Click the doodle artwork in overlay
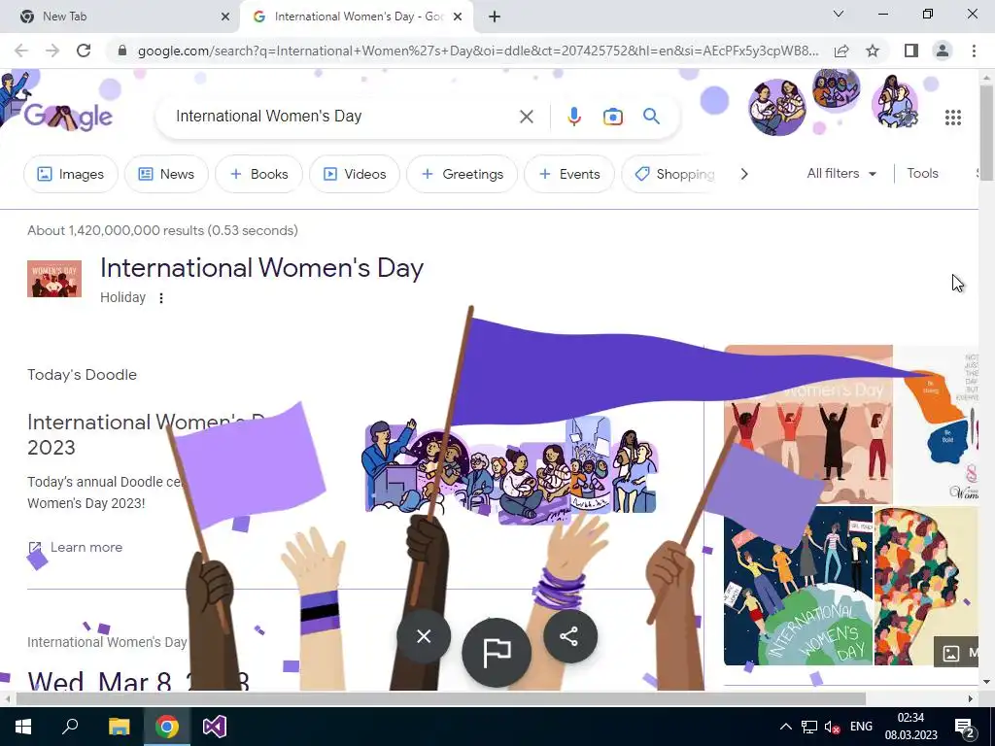The width and height of the screenshot is (995, 746). click(x=511, y=469)
